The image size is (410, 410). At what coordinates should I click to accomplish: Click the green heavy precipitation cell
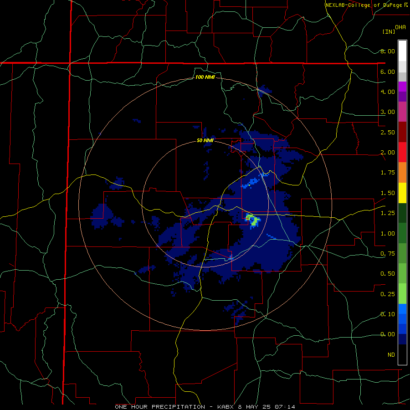tap(252, 220)
